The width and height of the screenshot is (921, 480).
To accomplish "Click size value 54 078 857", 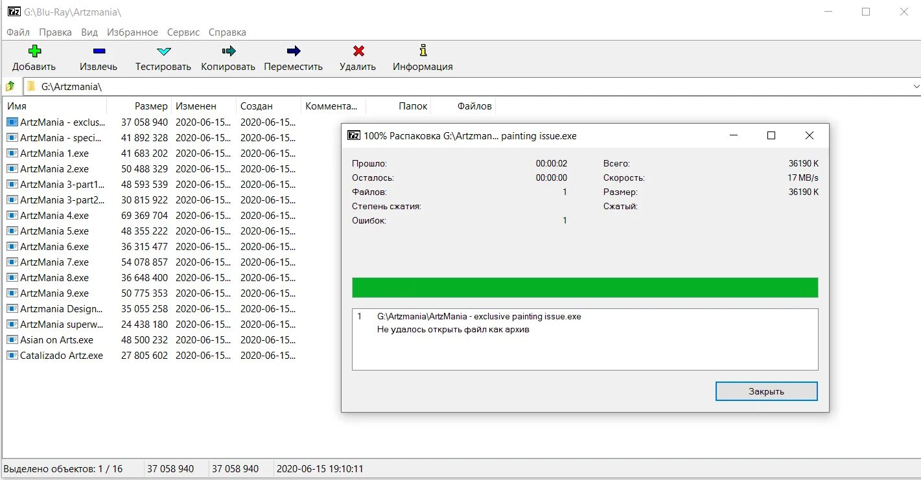I will 145,262.
